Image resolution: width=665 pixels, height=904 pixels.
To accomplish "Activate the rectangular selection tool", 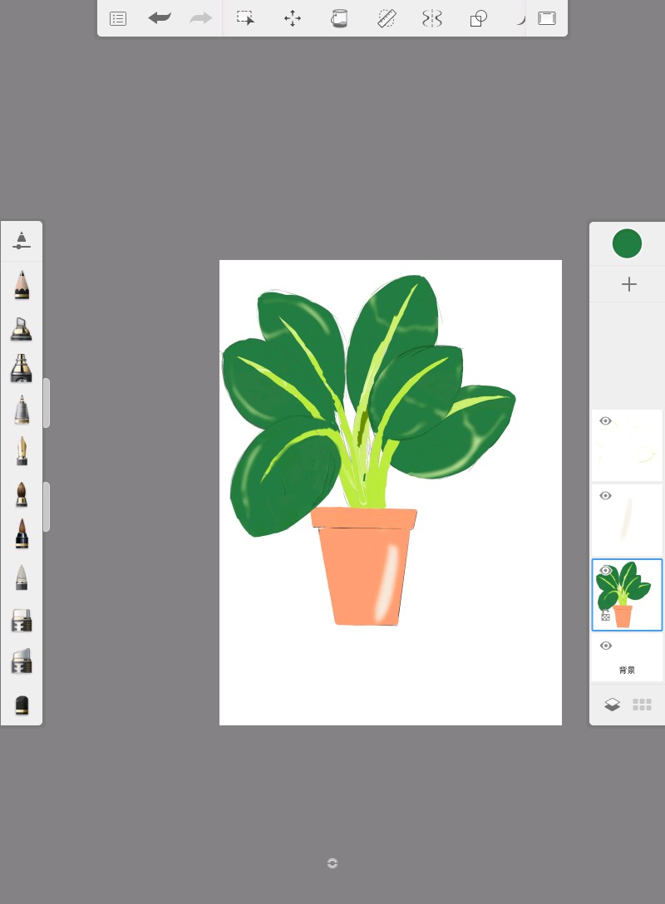I will click(245, 18).
